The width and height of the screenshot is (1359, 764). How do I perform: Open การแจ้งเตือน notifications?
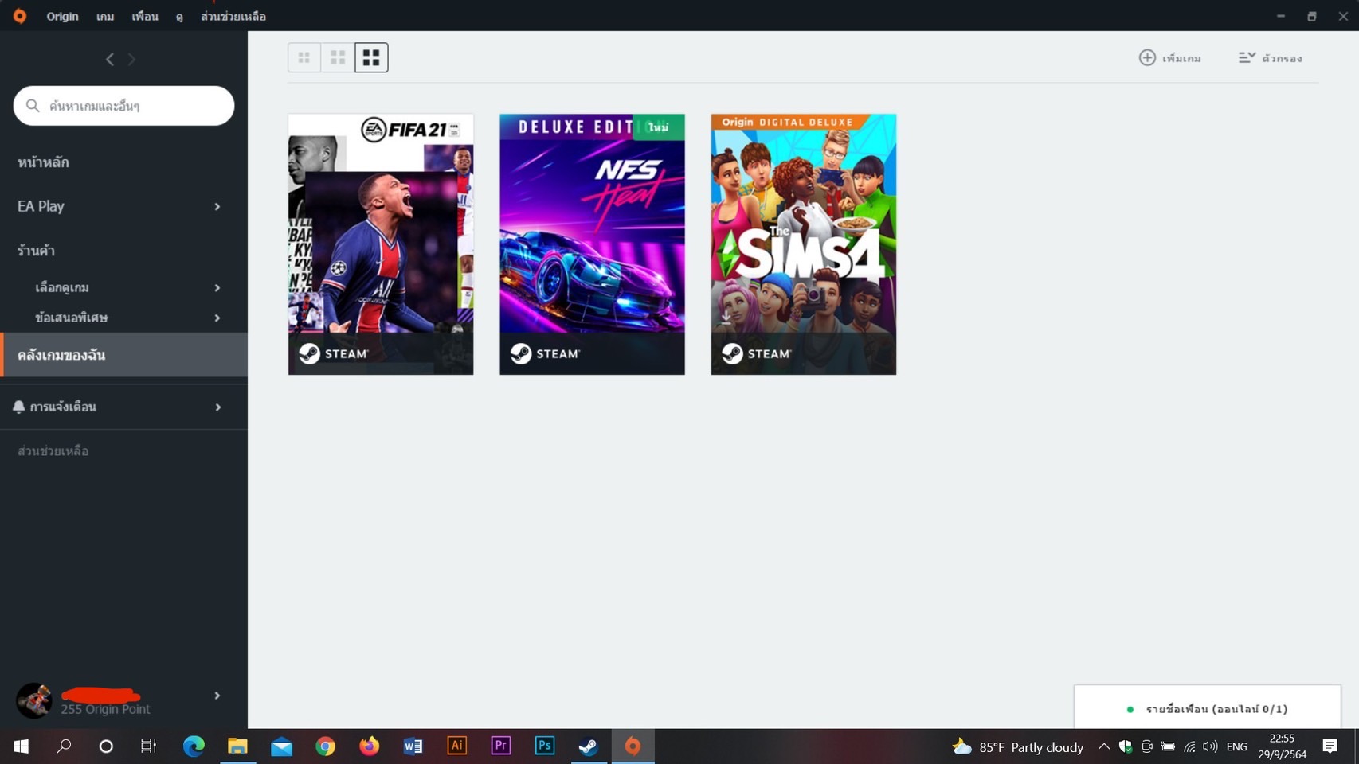(x=63, y=407)
